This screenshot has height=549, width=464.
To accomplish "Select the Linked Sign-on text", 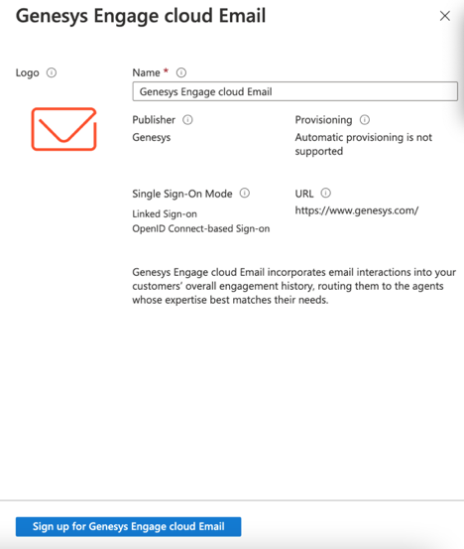I will 165,213.
